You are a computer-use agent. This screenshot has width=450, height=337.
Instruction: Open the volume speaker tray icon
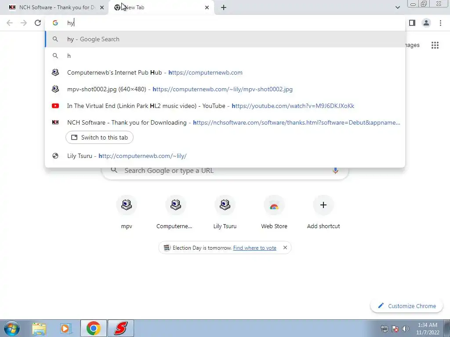coord(406,329)
